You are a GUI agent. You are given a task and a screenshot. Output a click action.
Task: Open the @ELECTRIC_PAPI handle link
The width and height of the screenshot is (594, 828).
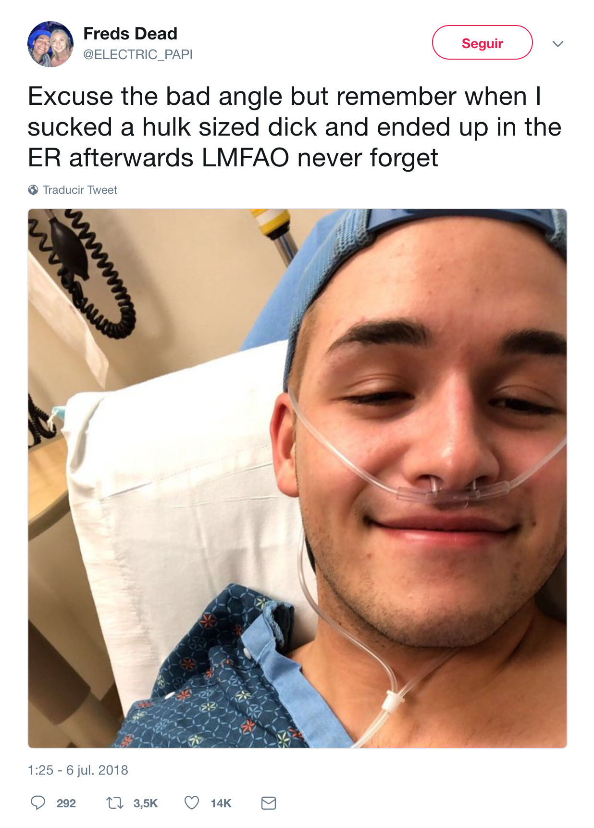pyautogui.click(x=138, y=55)
